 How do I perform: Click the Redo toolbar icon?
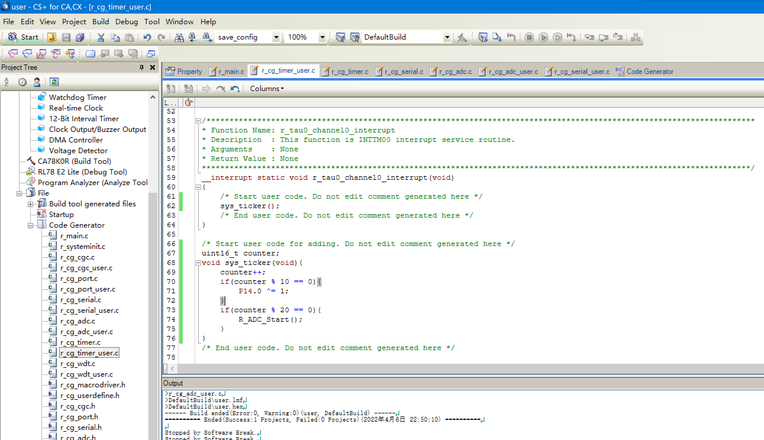pos(161,37)
